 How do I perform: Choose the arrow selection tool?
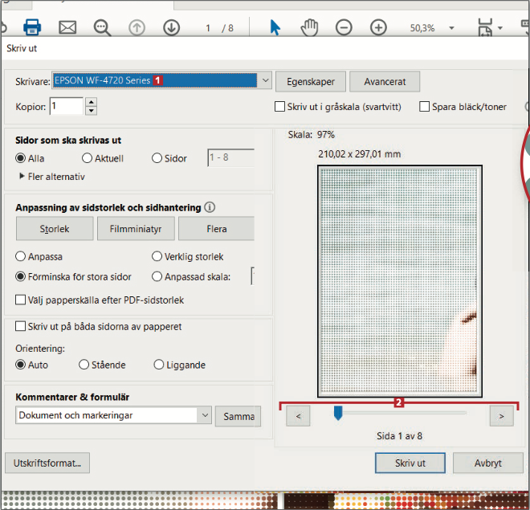point(275,27)
